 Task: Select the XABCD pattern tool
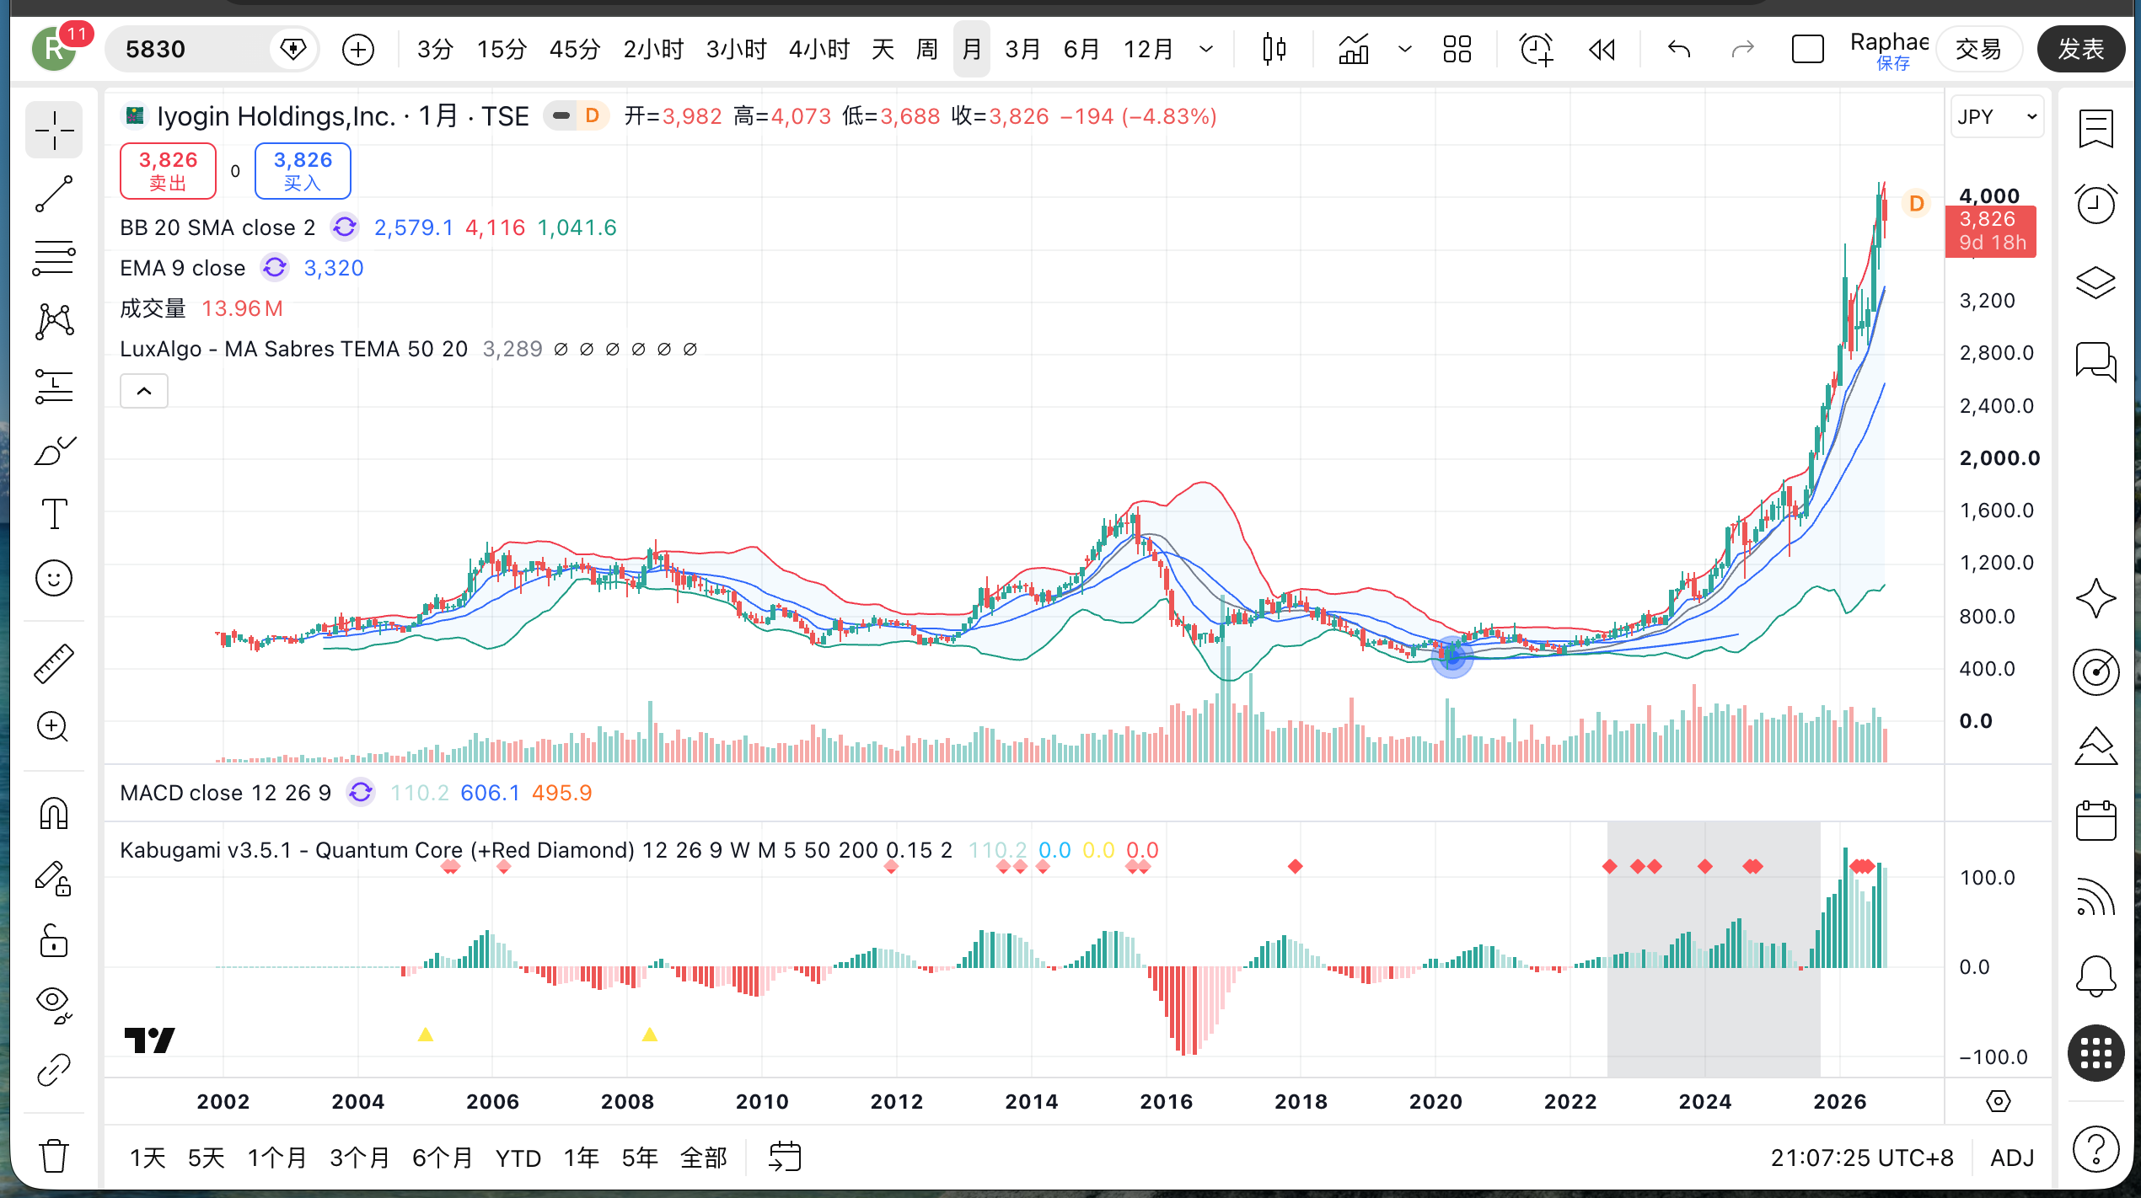pyautogui.click(x=54, y=322)
